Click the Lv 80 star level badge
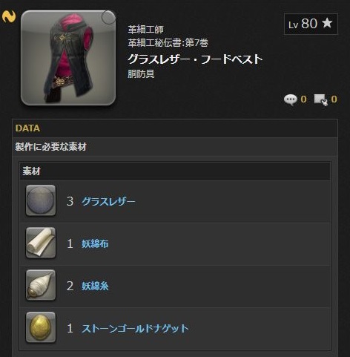Viewport: 350px width, 357px height. (311, 24)
